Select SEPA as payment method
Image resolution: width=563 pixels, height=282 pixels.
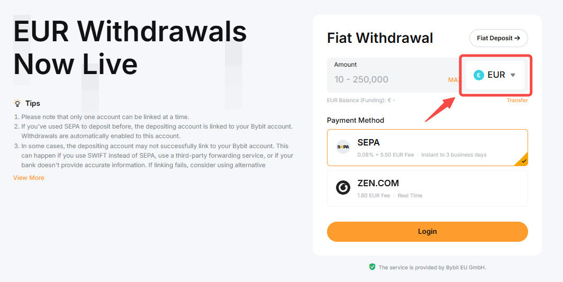coord(427,148)
